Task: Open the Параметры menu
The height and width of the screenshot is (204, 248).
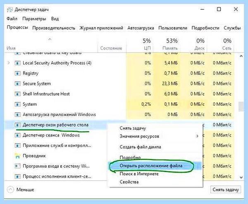Action: 34,19
